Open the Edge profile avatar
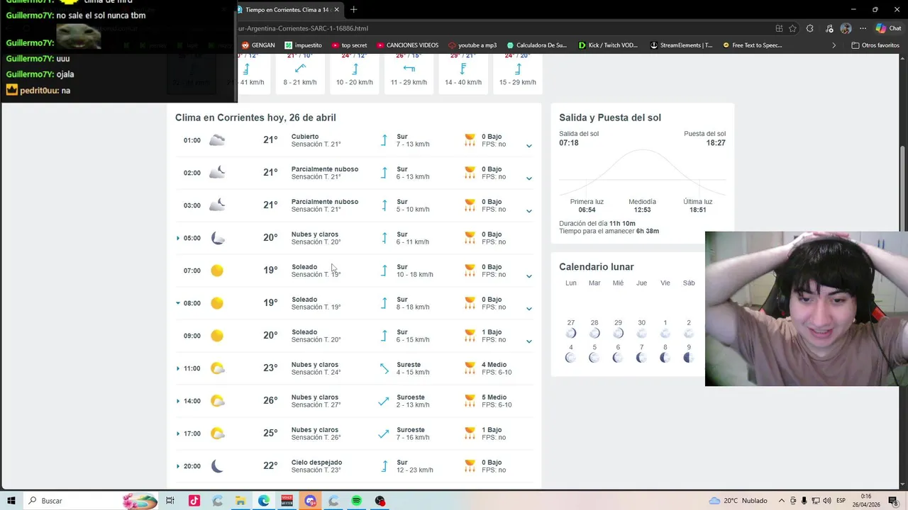This screenshot has height=510, width=908. click(x=846, y=28)
